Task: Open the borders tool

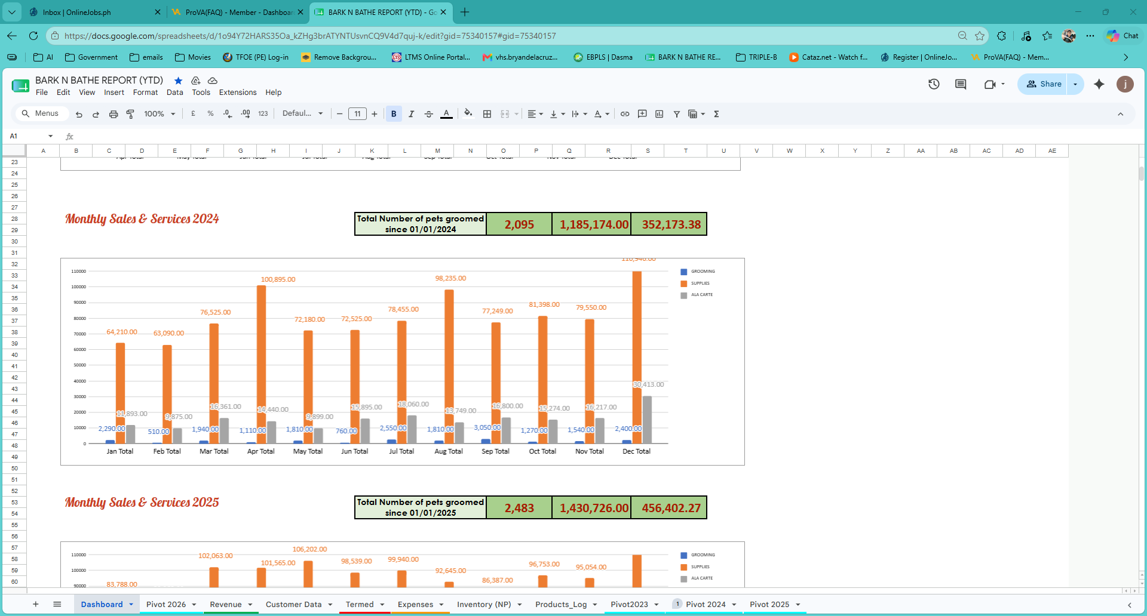Action: (x=487, y=114)
